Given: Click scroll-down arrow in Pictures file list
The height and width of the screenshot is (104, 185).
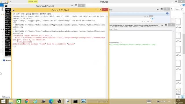Looking at the screenshot, I should [x=184, y=94].
